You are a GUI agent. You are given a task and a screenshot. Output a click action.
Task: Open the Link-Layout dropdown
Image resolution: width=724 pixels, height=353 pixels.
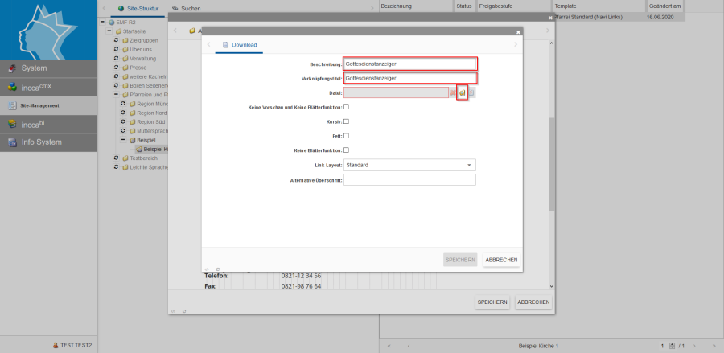[x=409, y=165]
